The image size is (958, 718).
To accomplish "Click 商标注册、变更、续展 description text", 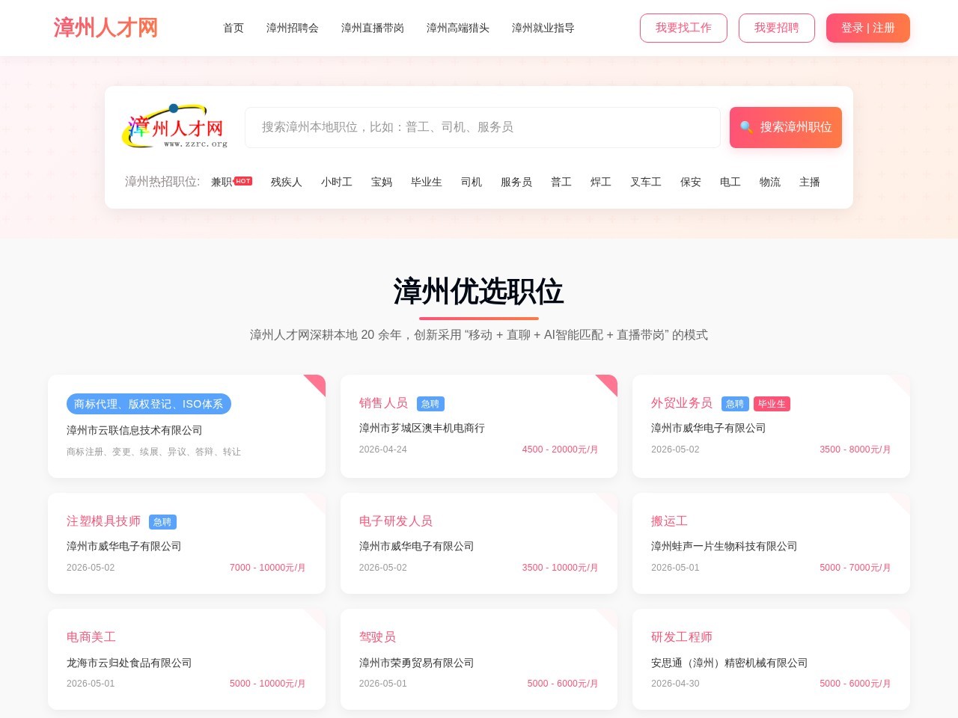I will pyautogui.click(x=153, y=452).
